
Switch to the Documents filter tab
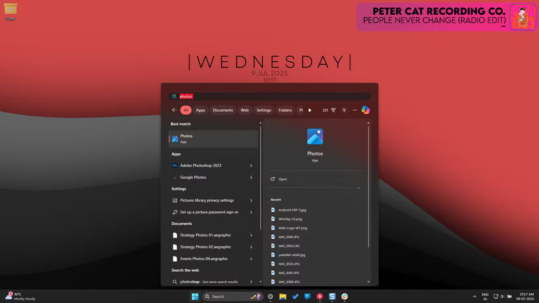(x=223, y=110)
